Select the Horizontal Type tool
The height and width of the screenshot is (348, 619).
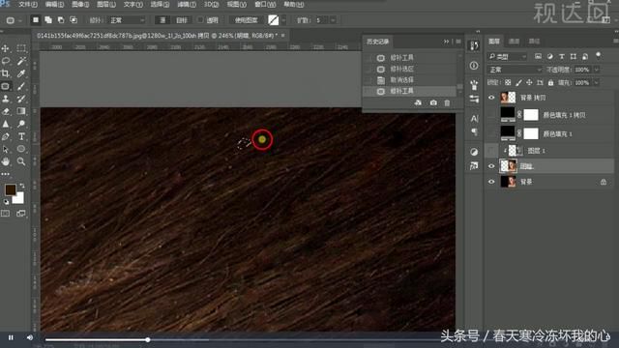[21, 136]
